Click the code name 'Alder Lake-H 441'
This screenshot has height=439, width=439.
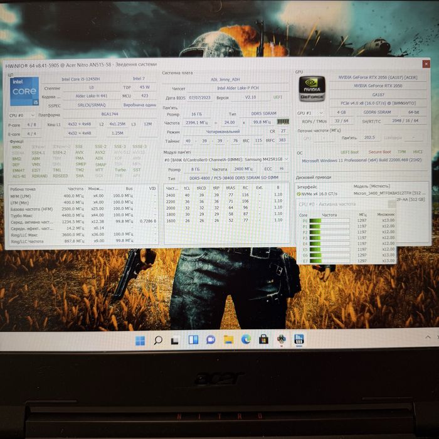[x=92, y=96]
